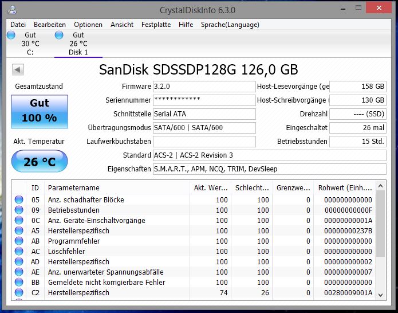Minimize the CrystalDiskInfo window
This screenshot has height=313, width=398.
point(343,9)
